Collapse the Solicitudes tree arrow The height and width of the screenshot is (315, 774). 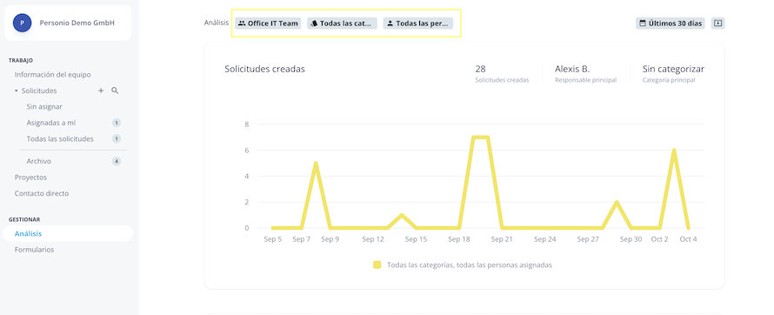click(x=17, y=90)
